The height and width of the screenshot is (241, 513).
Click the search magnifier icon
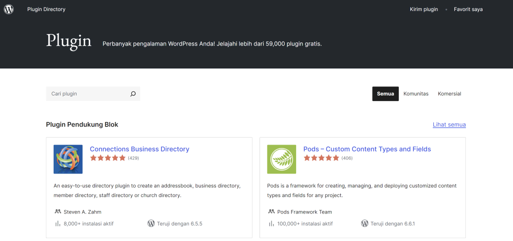point(133,94)
